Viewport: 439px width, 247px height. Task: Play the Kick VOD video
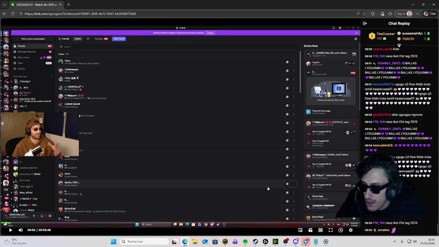coord(10,230)
